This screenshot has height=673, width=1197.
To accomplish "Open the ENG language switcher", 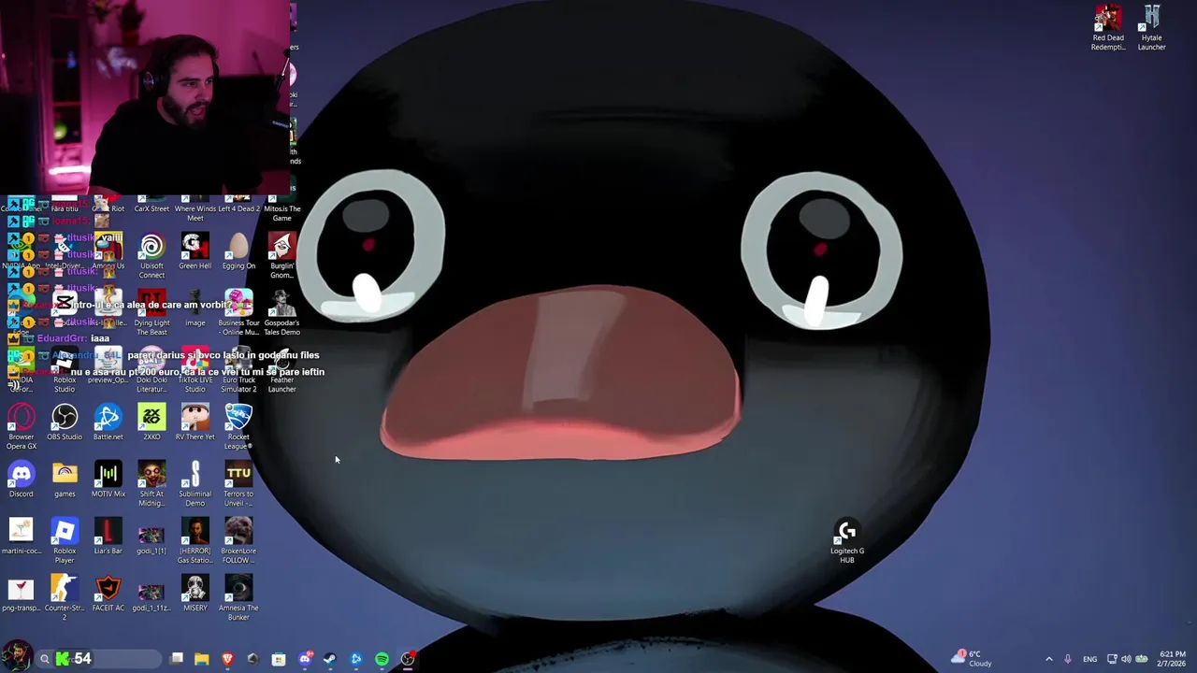I will (x=1089, y=659).
